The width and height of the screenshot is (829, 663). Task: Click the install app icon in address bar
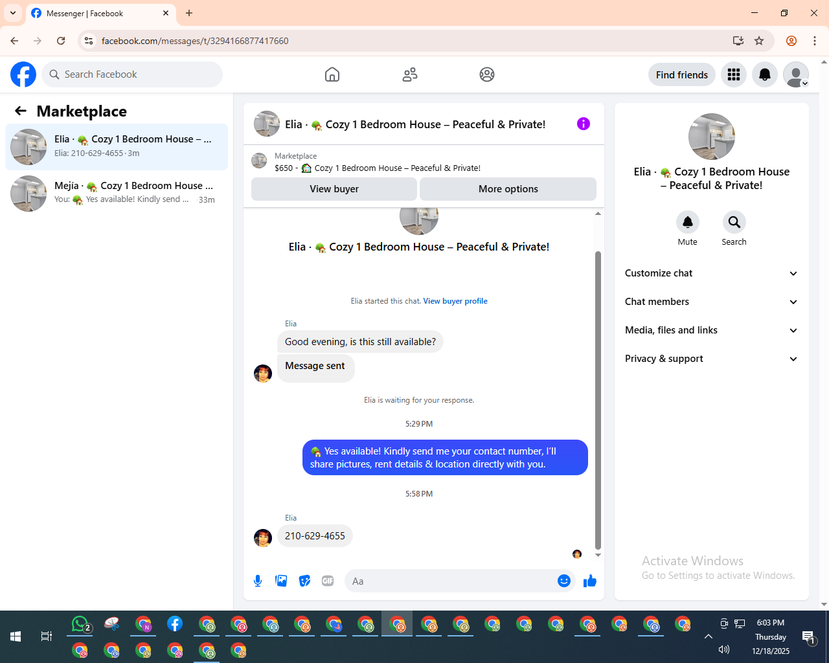(x=738, y=41)
